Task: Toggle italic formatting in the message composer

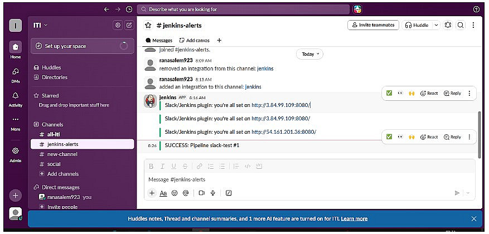Action: [x=162, y=167]
